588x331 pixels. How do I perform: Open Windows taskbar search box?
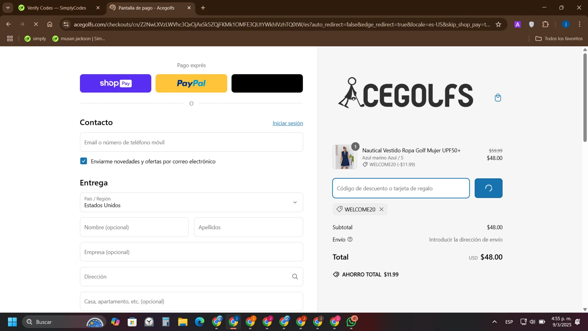(64, 322)
